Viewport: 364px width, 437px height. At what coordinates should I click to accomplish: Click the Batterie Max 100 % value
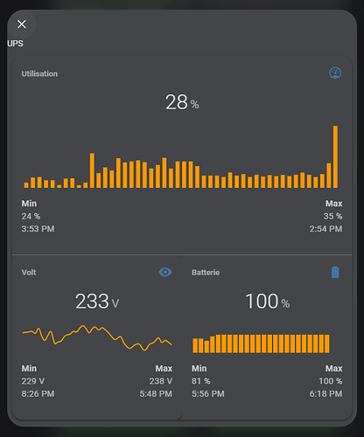click(331, 381)
